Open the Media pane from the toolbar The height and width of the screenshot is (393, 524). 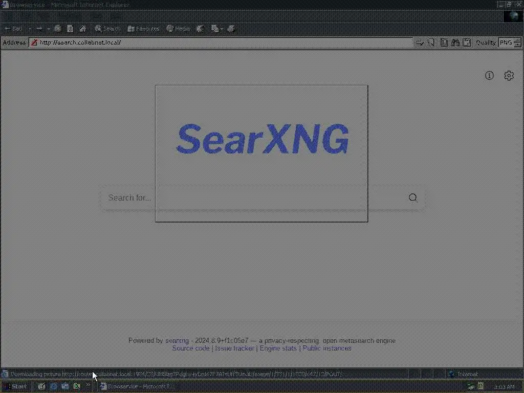[x=179, y=29]
